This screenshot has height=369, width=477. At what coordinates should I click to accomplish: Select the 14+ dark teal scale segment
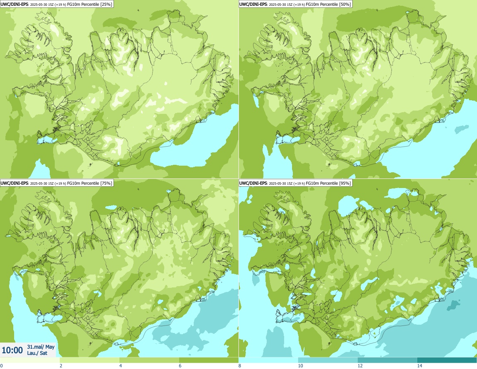click(447, 360)
